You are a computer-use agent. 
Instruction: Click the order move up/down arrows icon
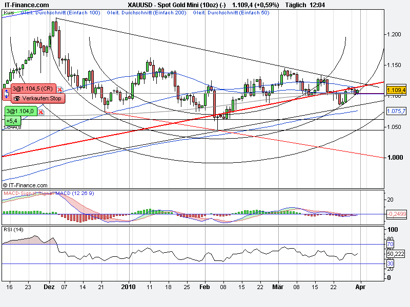tap(7, 94)
